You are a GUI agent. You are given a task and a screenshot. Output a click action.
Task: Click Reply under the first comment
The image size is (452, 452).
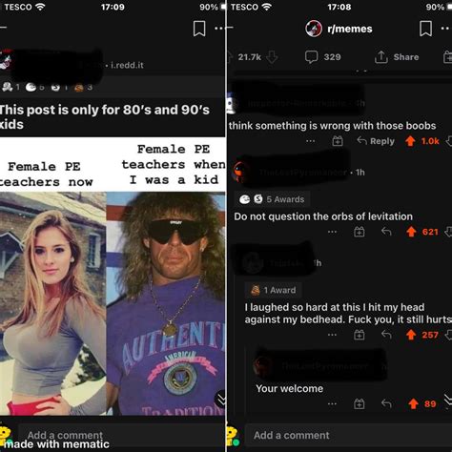pyautogui.click(x=376, y=141)
